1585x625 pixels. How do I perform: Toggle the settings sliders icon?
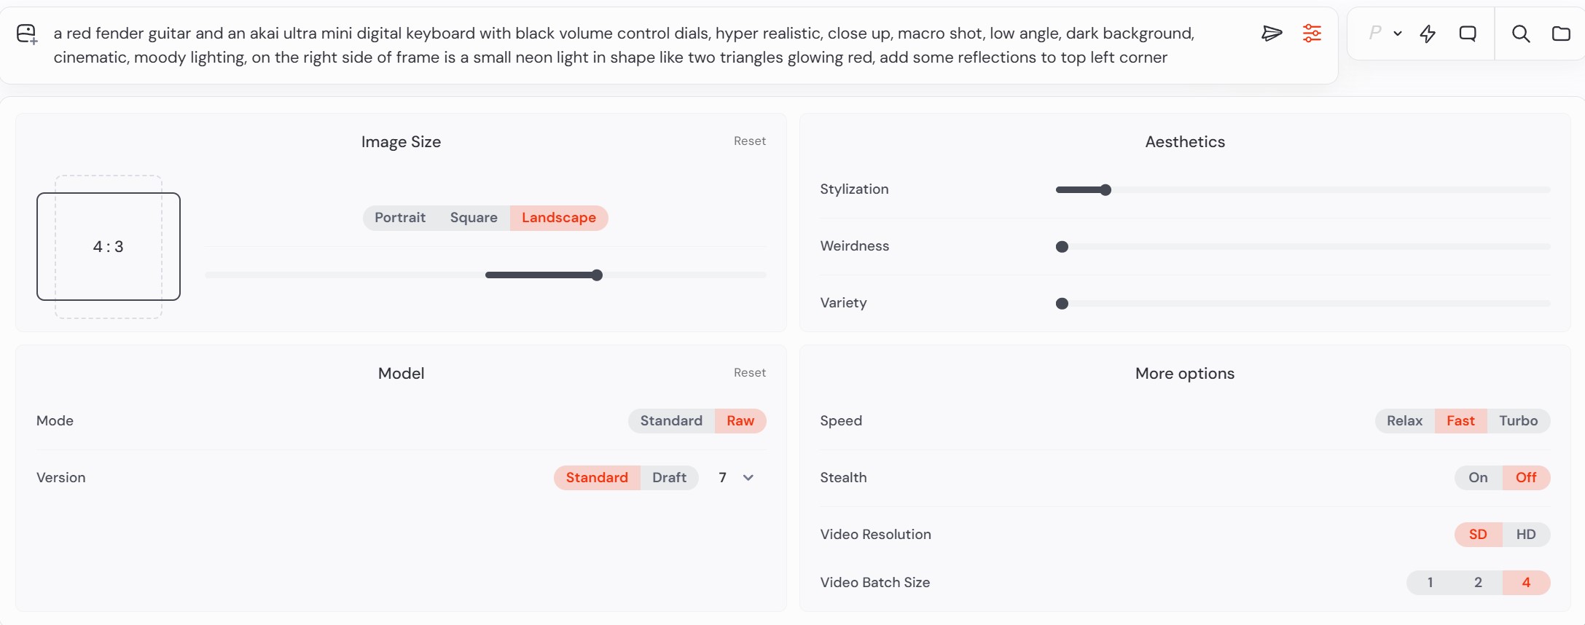click(1312, 34)
